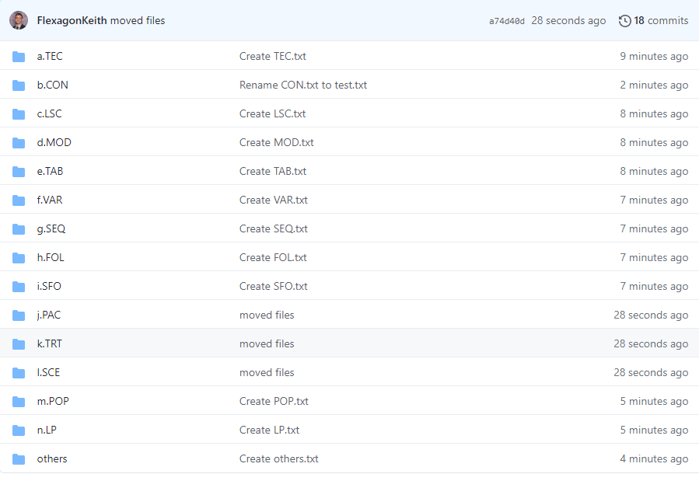The height and width of the screenshot is (481, 699).
Task: Open the latest 'moved files' commit message in header
Action: point(138,20)
